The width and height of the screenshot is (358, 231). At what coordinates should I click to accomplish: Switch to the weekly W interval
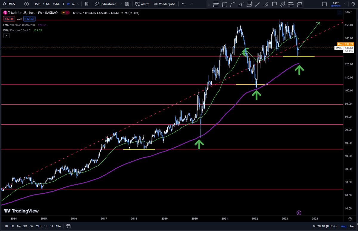click(68, 4)
